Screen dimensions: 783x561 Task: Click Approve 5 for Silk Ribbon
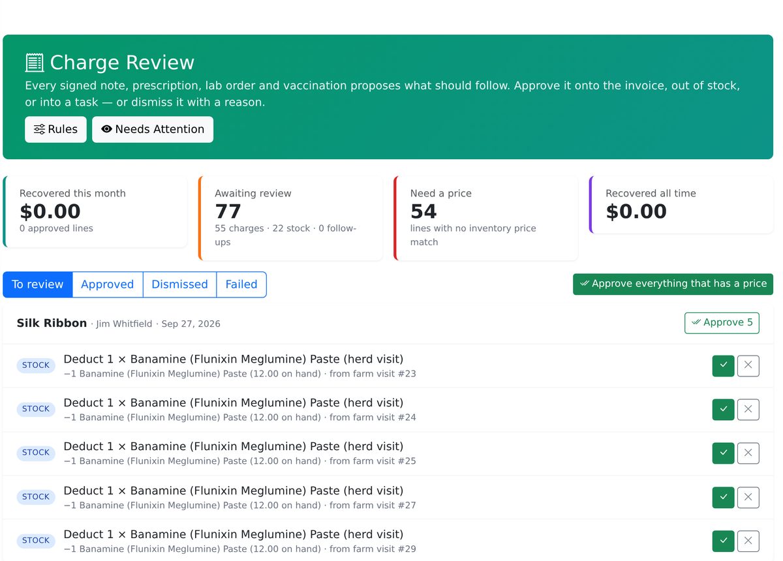click(722, 323)
